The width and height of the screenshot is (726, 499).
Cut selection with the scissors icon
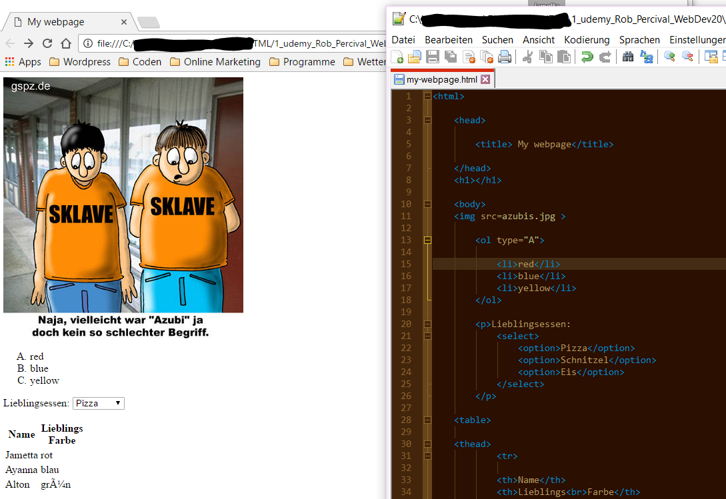527,57
